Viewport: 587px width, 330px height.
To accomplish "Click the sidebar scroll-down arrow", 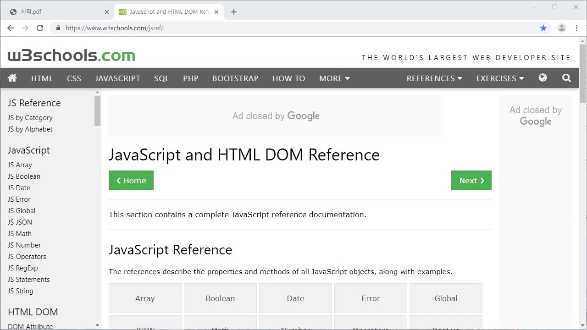I will point(97,325).
